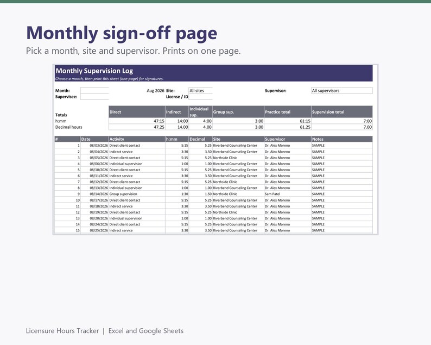Select the 7.00 decimal supervision total
The height and width of the screenshot is (345, 431).
click(x=342, y=127)
